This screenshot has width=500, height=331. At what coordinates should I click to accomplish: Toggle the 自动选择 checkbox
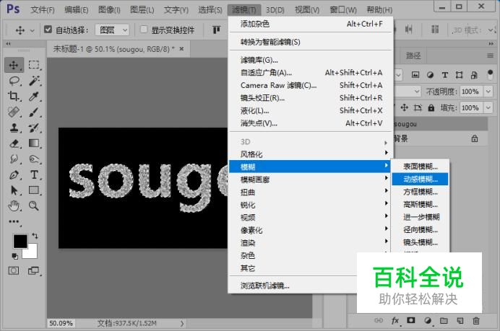click(x=48, y=30)
